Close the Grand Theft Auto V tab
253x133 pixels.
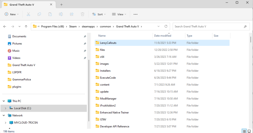tap(51, 5)
